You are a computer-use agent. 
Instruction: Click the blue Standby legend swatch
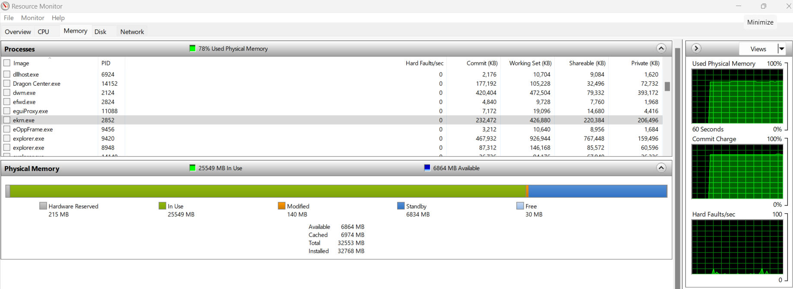coord(401,206)
